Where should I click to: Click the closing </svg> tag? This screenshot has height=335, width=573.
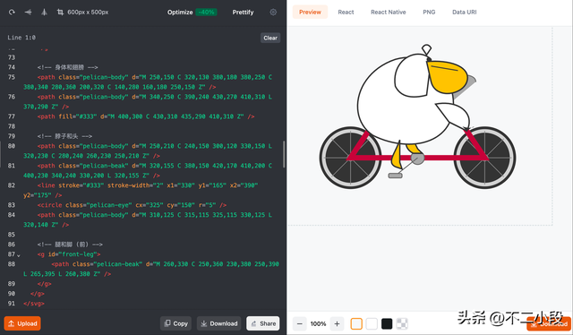pyautogui.click(x=34, y=303)
